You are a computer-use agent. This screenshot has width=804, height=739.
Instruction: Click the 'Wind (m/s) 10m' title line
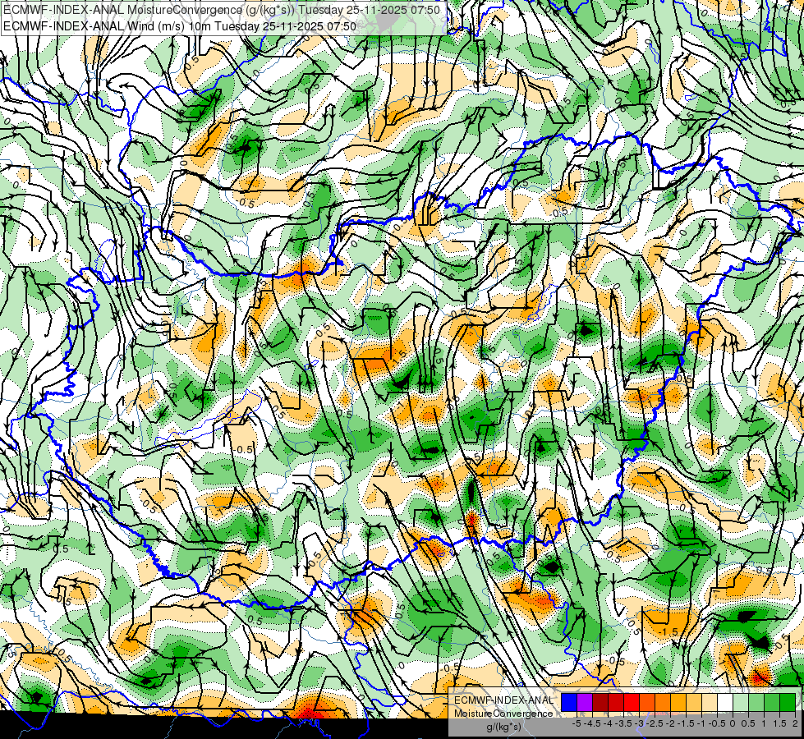pos(180,25)
